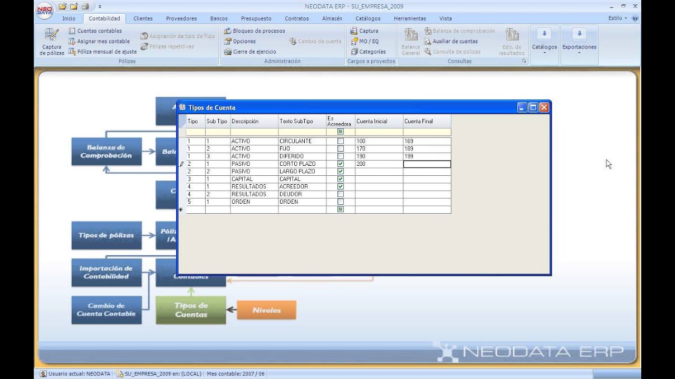Toggle Es Acreedora for ACTIVO DIFERIDO row
675x379 pixels.
(341, 156)
